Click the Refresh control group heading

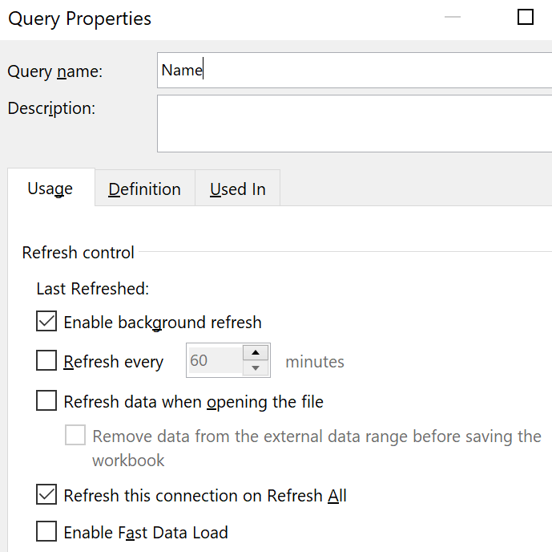click(x=79, y=252)
